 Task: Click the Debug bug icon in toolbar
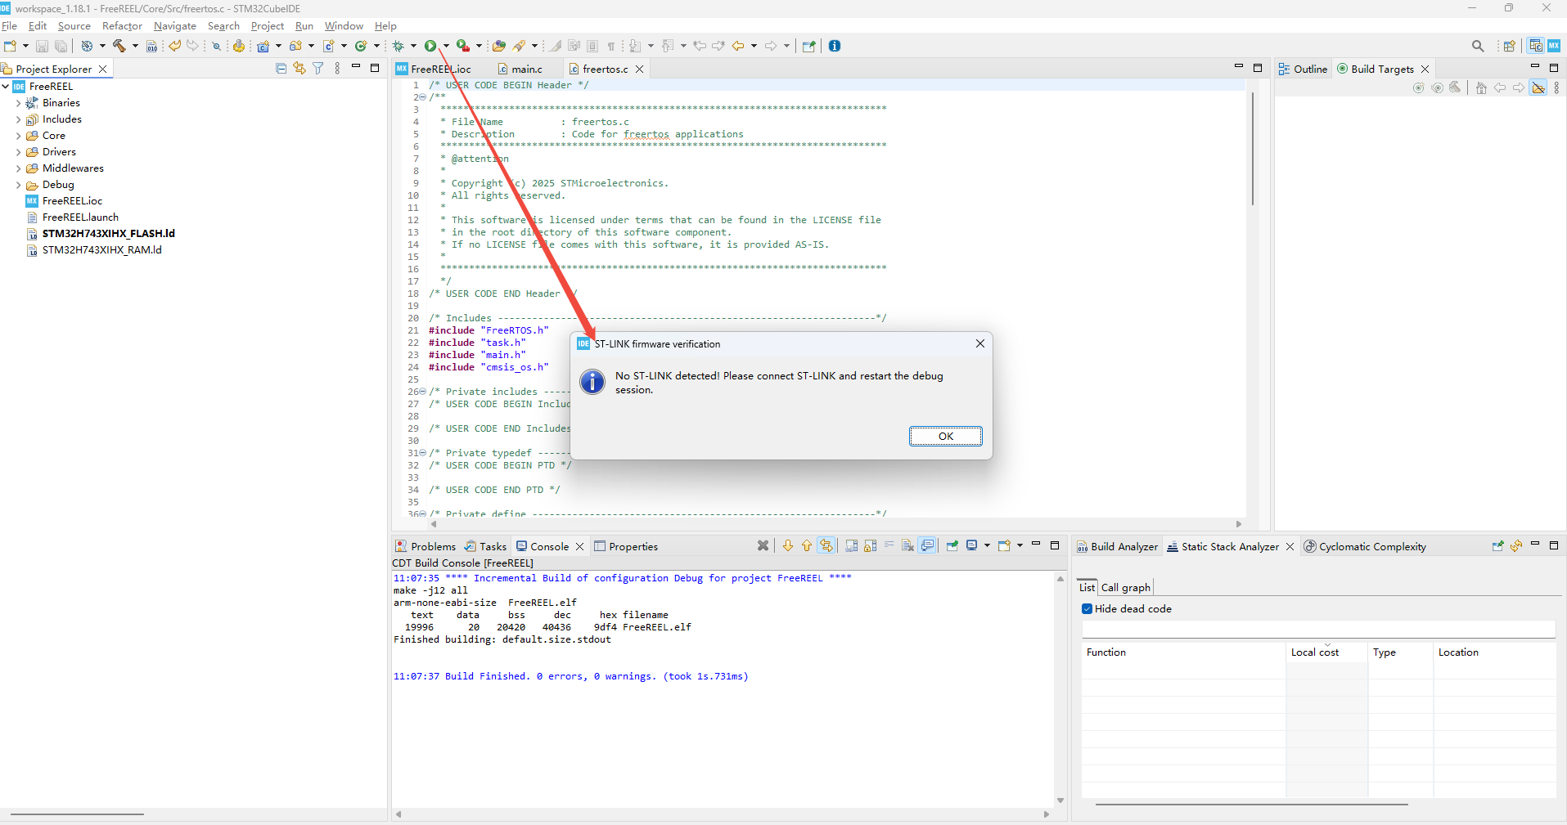coord(399,46)
